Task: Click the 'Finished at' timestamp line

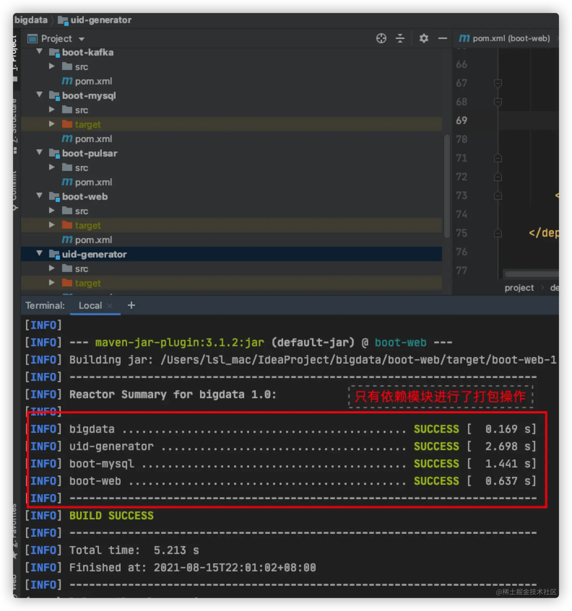Action: pyautogui.click(x=192, y=568)
